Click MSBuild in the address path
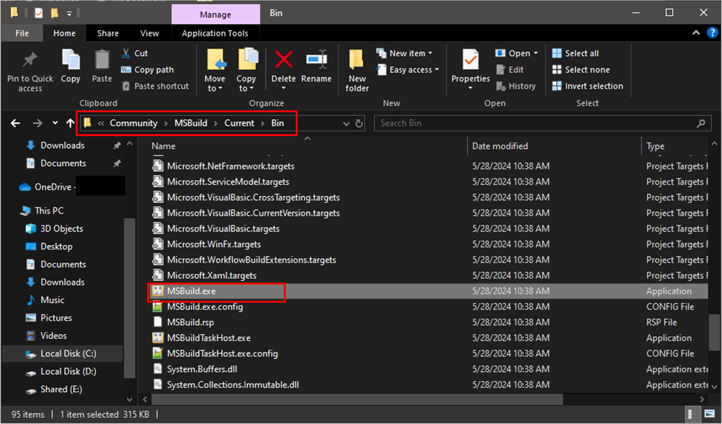 (x=191, y=123)
